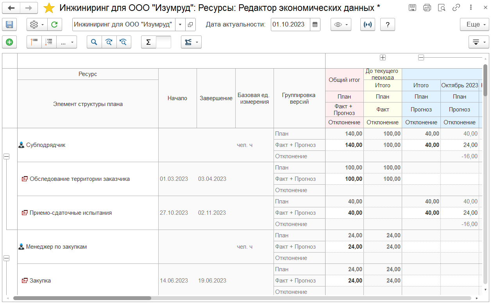Expand the До текущего периода column group
The width and height of the screenshot is (492, 304).
pyautogui.click(x=383, y=58)
